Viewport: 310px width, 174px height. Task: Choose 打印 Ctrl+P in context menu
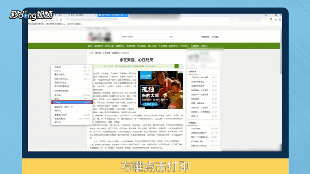pos(72,102)
